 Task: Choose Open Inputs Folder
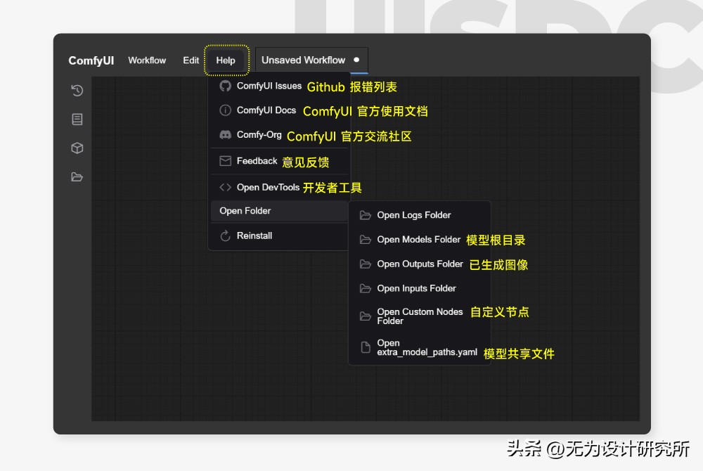tap(420, 289)
